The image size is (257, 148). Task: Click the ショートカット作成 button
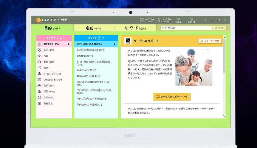[x=210, y=41]
